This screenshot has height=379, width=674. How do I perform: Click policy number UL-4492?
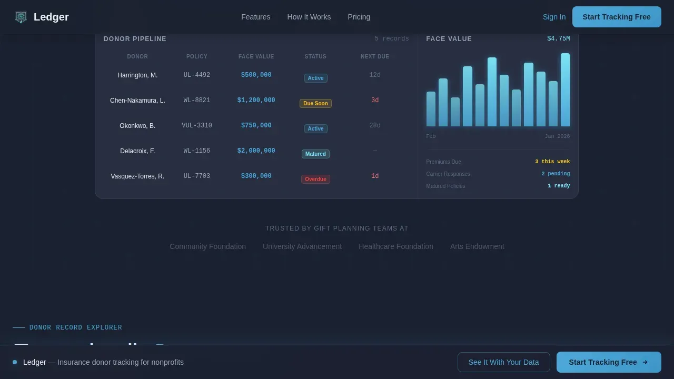tap(197, 75)
